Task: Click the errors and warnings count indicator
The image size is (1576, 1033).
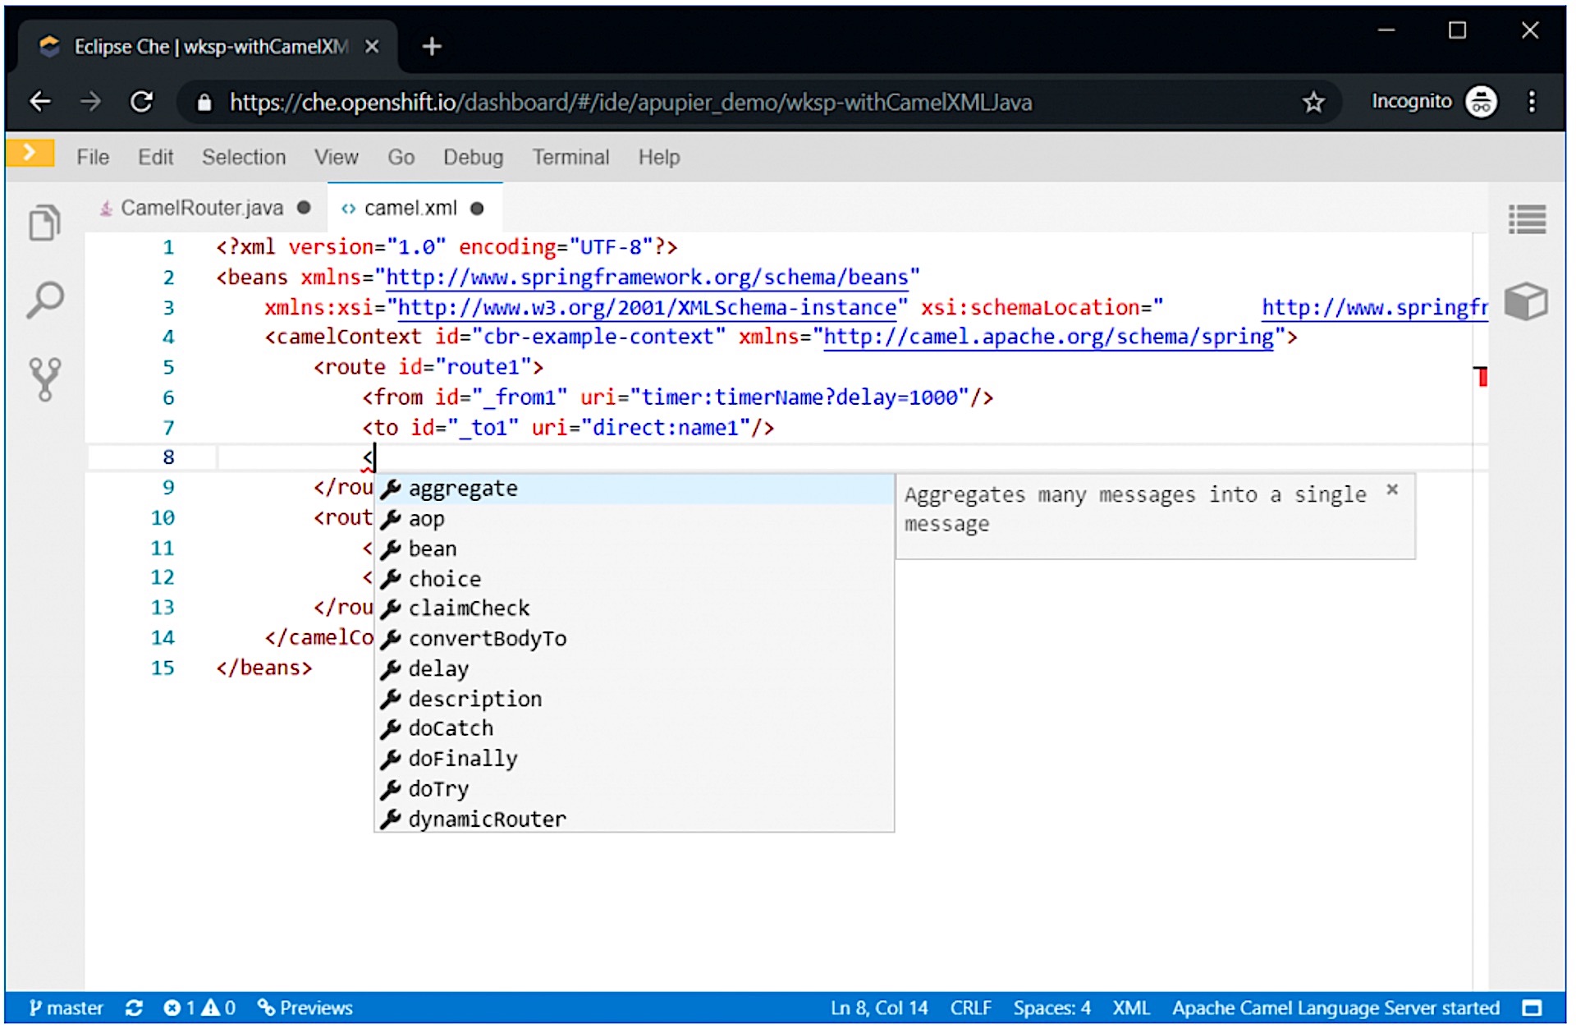Action: pyautogui.click(x=199, y=1008)
